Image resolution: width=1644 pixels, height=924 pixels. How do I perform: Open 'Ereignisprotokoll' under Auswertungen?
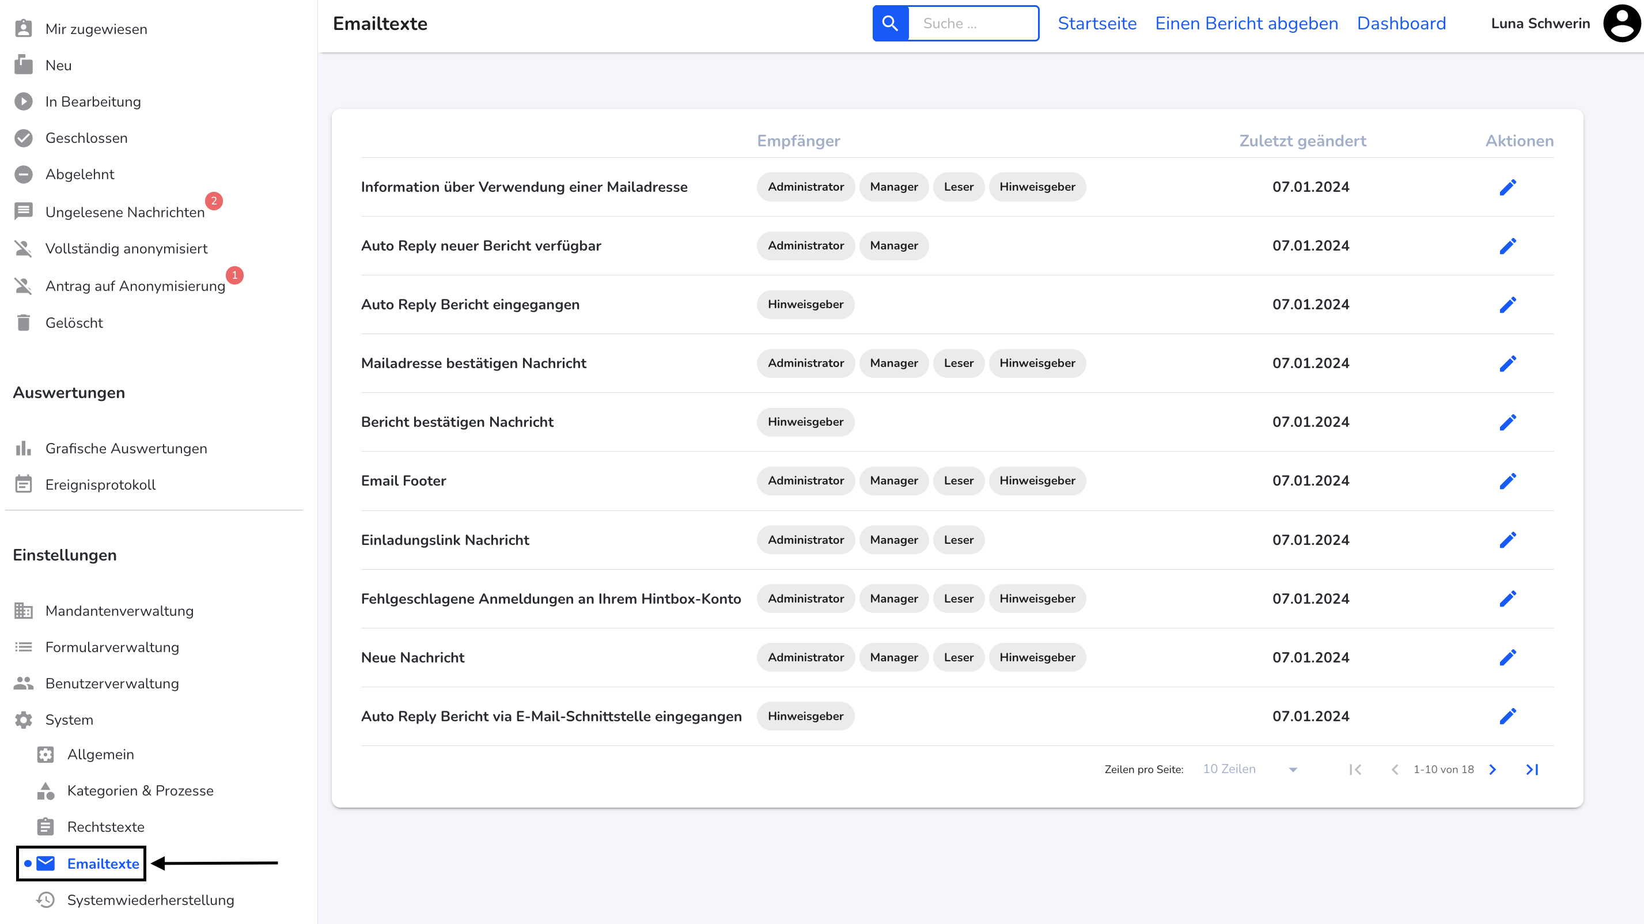tap(100, 485)
